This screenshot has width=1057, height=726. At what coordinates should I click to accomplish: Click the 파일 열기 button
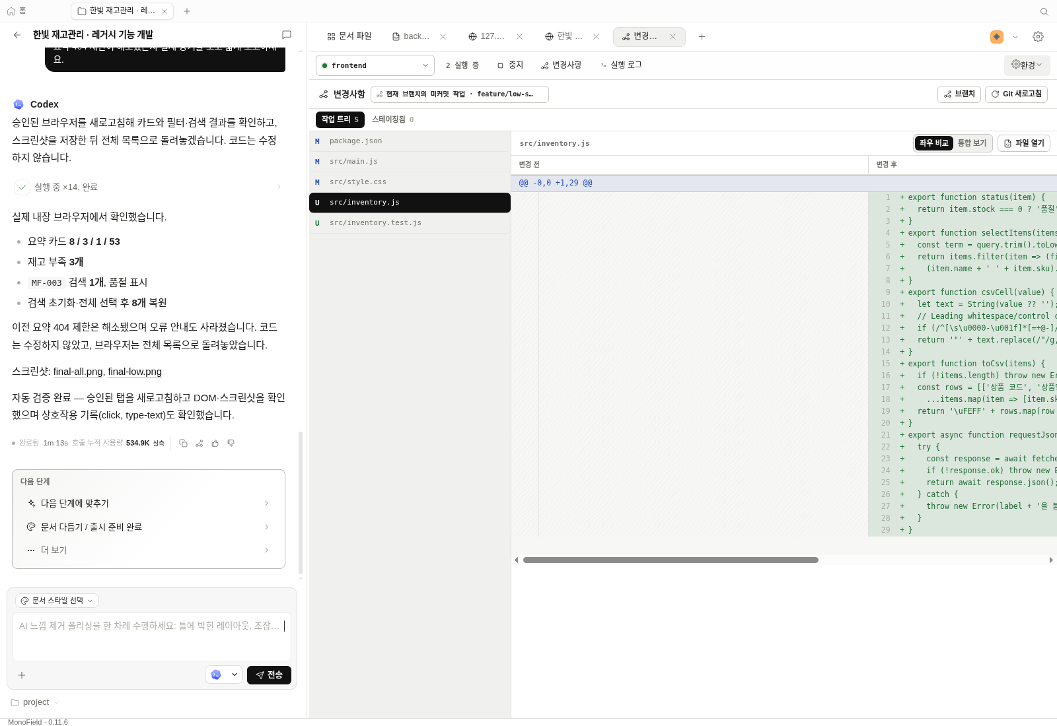(1024, 143)
